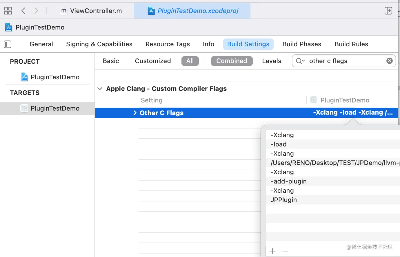Screen dimensions: 400x257
Task: Click the xcodeproj blueprint icon in tab
Action: tap(151, 11)
